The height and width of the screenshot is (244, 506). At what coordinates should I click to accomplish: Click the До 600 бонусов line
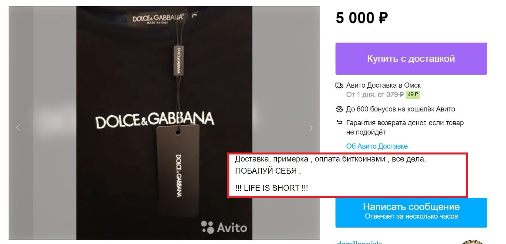(x=401, y=109)
